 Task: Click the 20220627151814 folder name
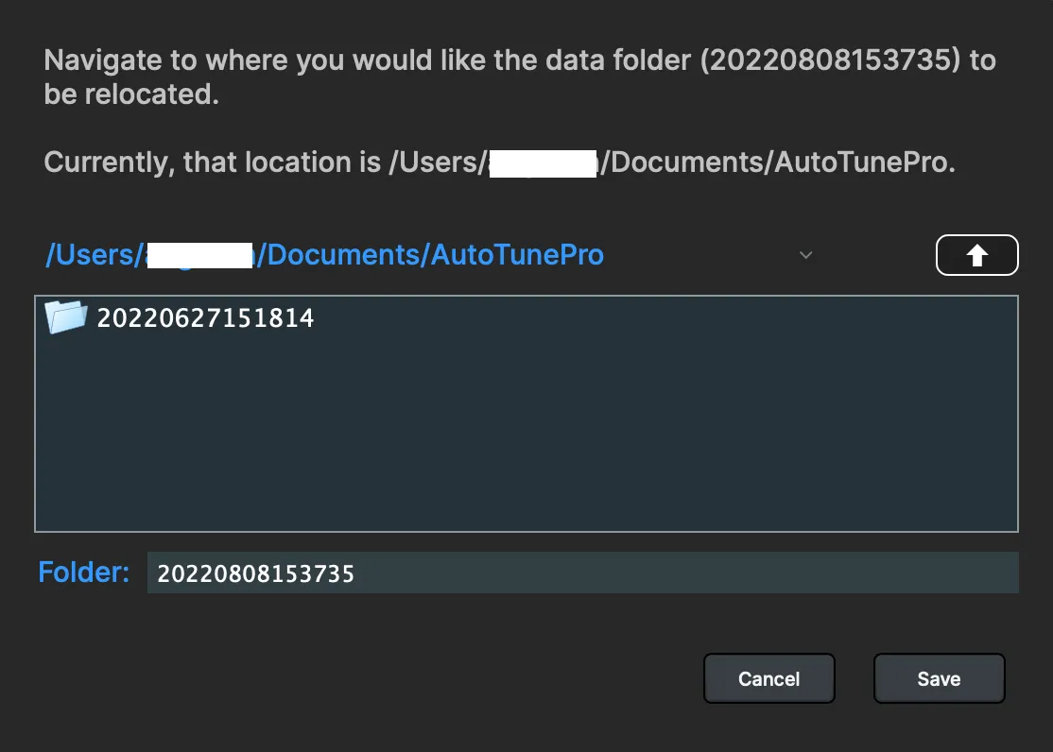(205, 318)
